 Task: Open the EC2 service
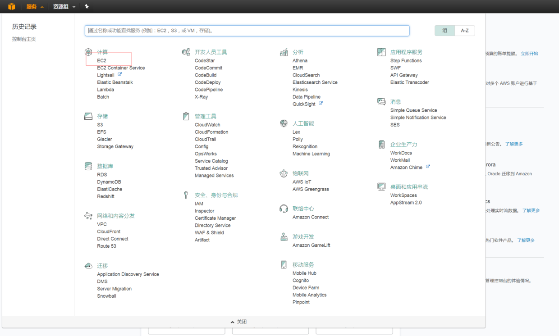(x=102, y=60)
